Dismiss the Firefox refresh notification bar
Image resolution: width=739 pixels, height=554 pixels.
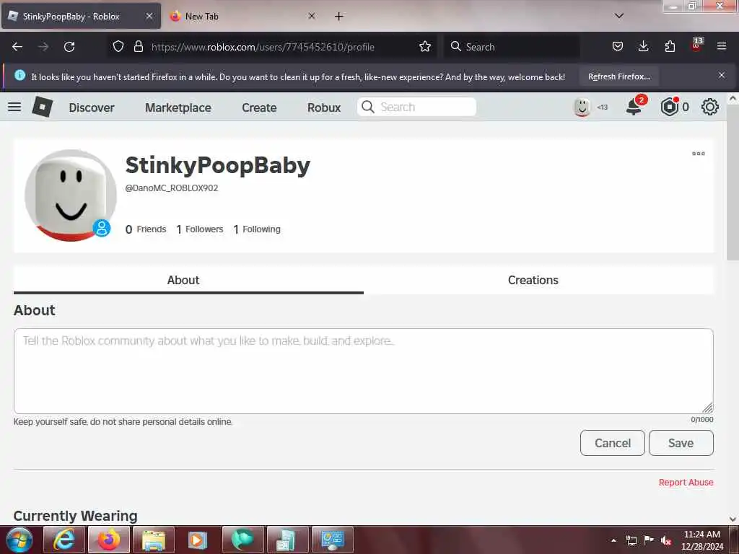point(722,75)
